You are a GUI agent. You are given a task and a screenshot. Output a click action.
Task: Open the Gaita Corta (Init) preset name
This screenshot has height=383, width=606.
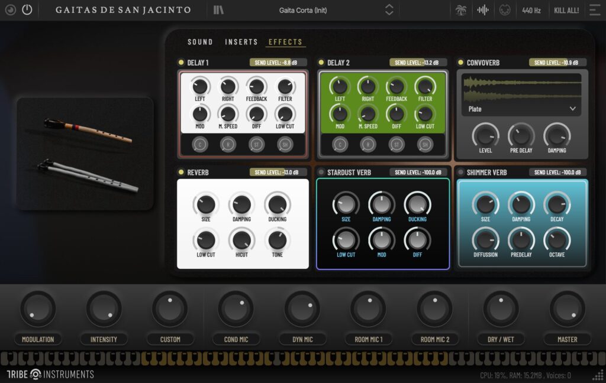pos(303,11)
